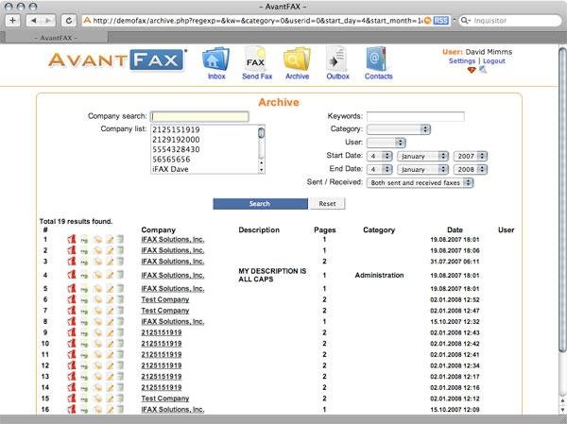Click the delete icon in row 13
This screenshot has height=424, width=567.
pos(120,376)
